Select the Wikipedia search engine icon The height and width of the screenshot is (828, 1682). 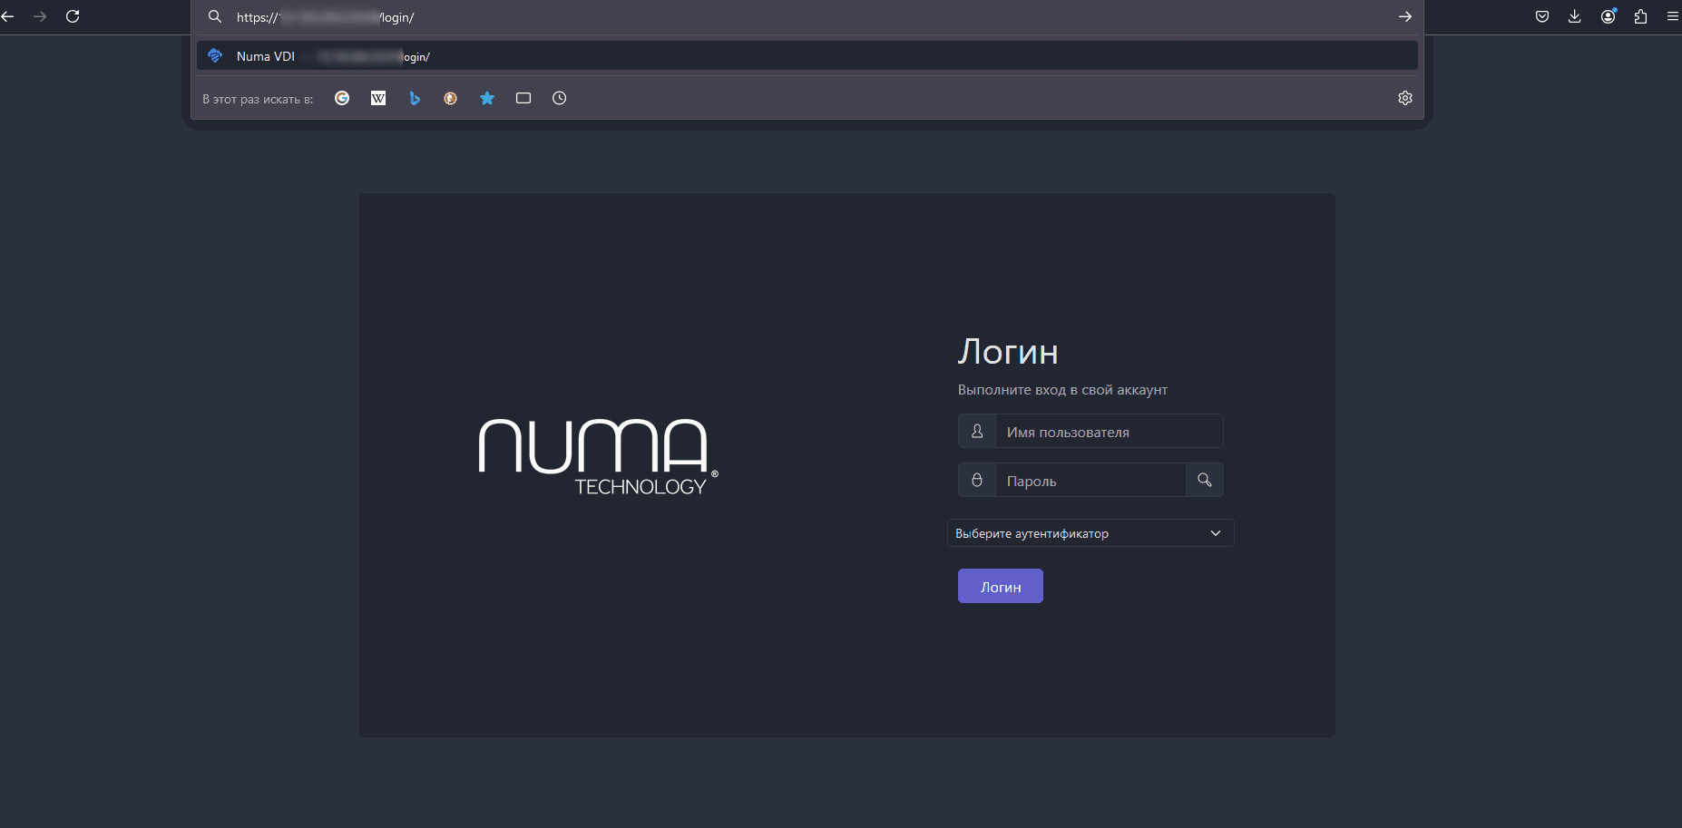pyautogui.click(x=378, y=98)
